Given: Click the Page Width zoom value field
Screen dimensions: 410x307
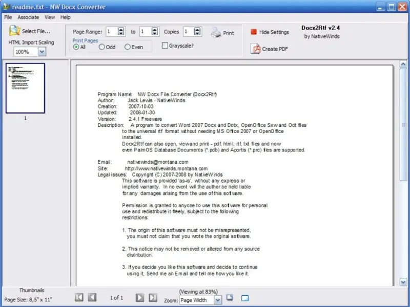Looking at the screenshot, I should [197, 300].
